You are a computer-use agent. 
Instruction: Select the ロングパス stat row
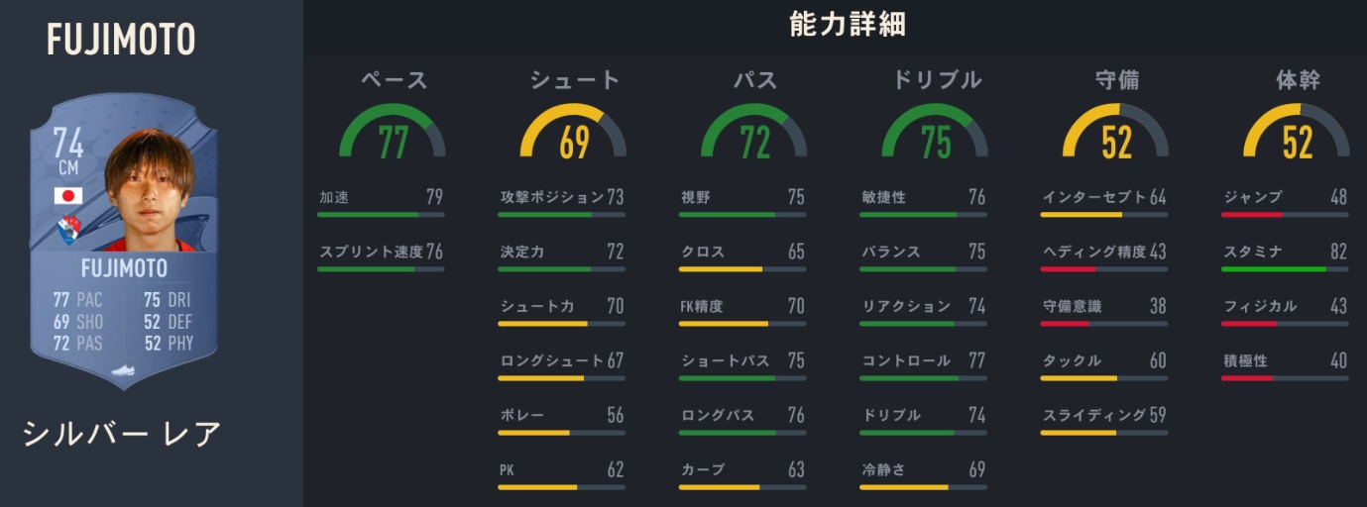pyautogui.click(x=742, y=416)
